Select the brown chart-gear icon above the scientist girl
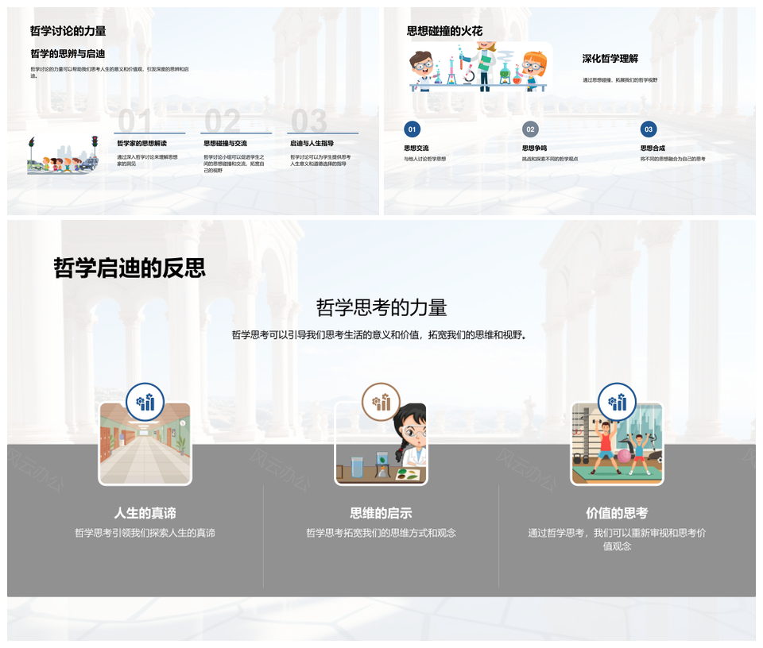 point(381,402)
